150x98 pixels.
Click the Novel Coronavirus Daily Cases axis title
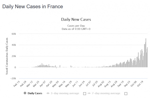[x=7, y=56]
